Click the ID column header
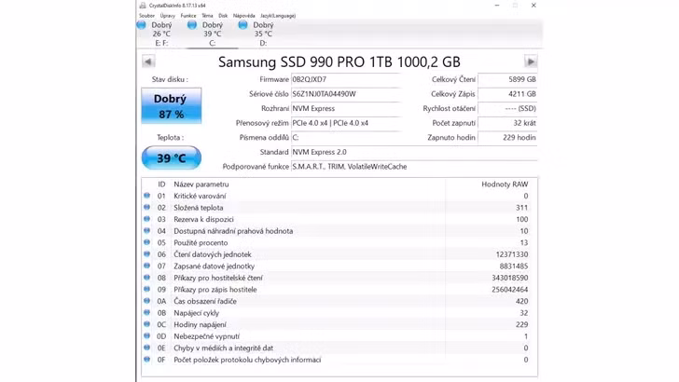The width and height of the screenshot is (679, 382). tap(161, 184)
